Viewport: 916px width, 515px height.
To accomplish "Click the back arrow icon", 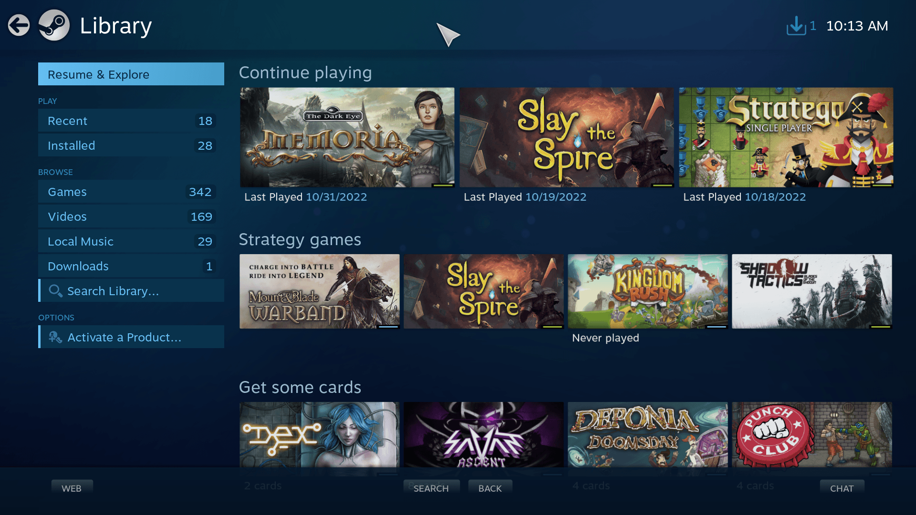I will pos(19,25).
